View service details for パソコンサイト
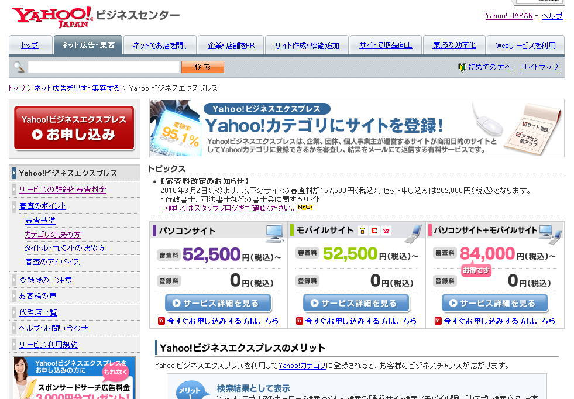574x399 pixels. (x=218, y=303)
